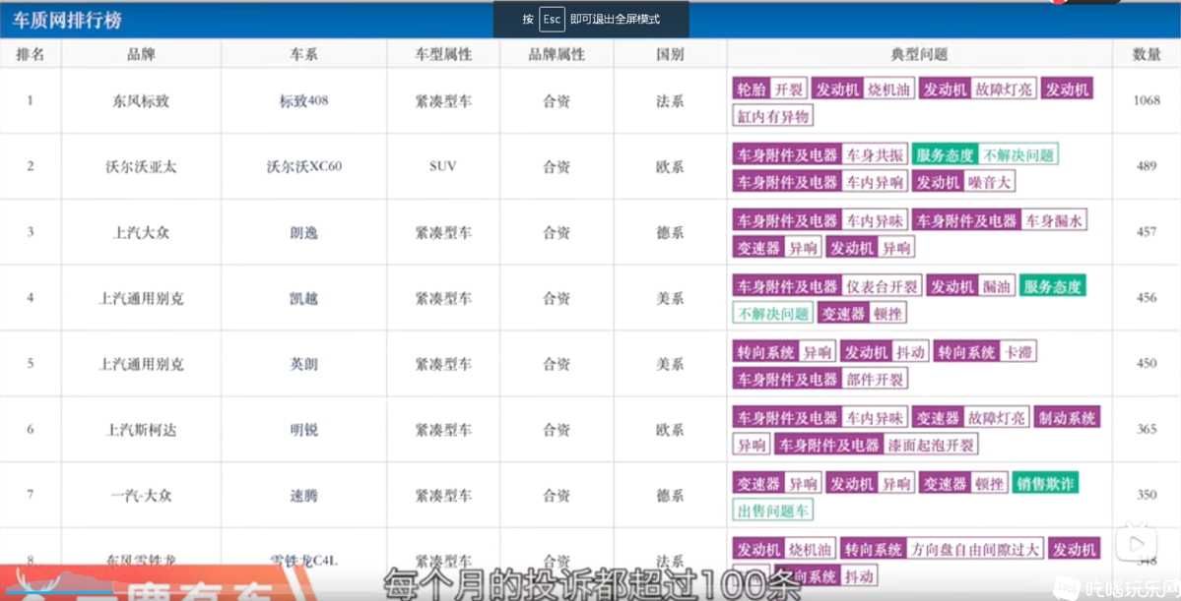The height and width of the screenshot is (601, 1181).
Task: Click the bilibili TV logo icon
Action: point(1136,542)
